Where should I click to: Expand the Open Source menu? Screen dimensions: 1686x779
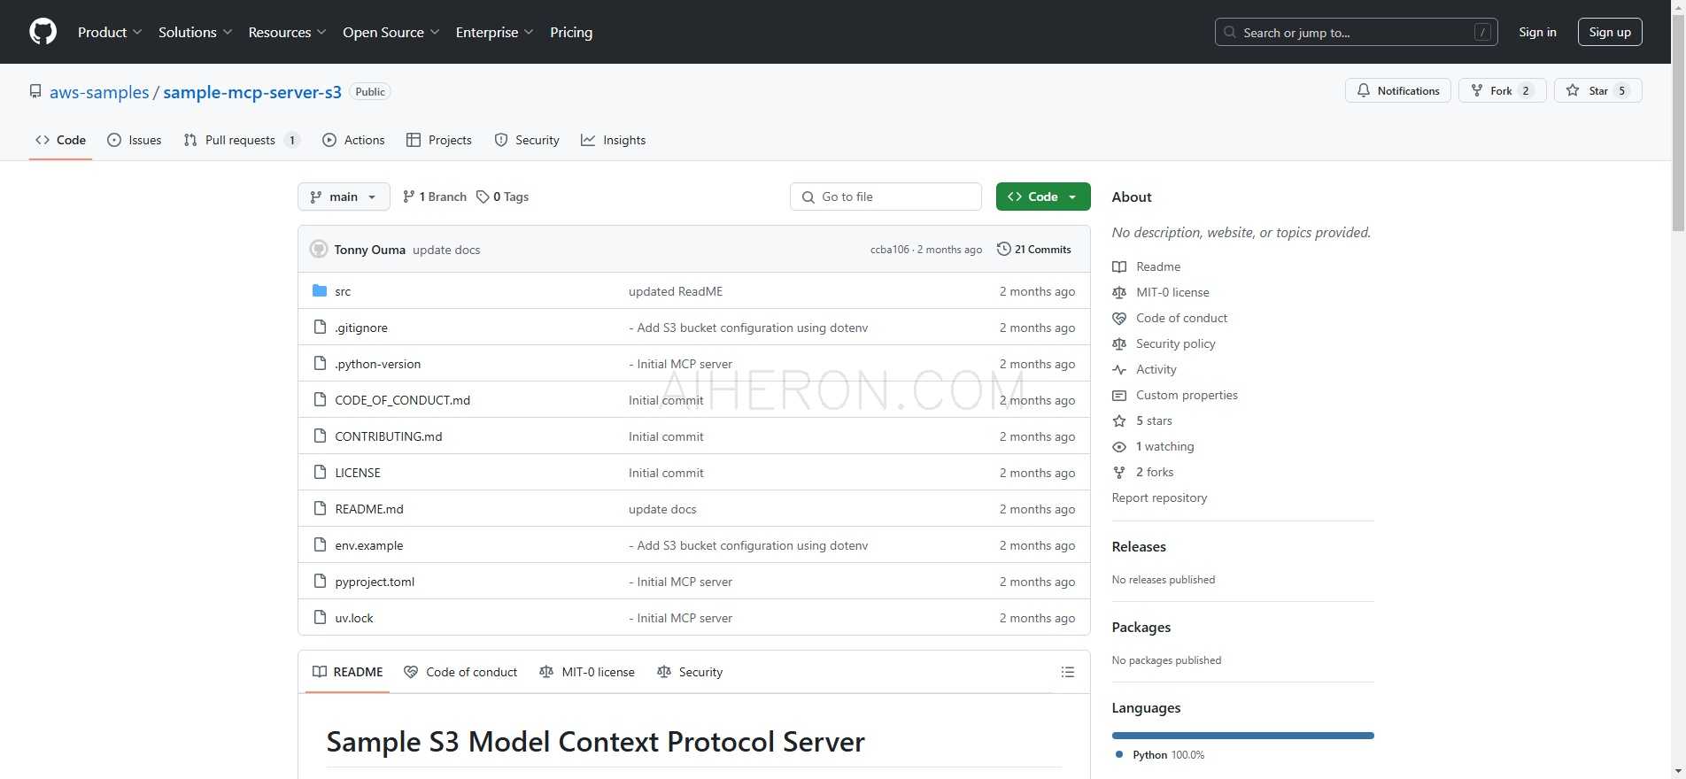pos(391,32)
